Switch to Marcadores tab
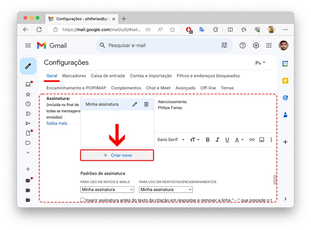311x230 pixels. [74, 76]
